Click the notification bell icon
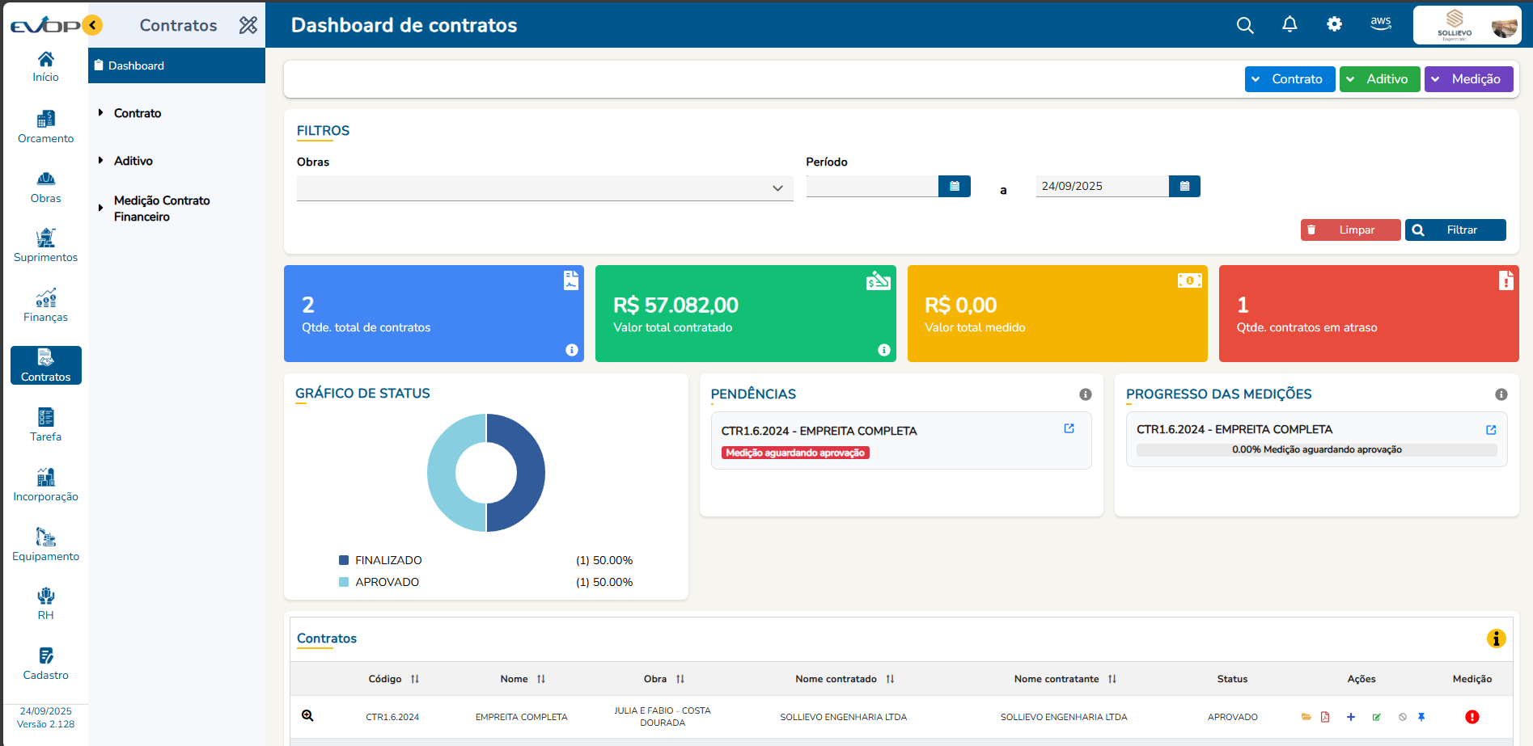 (x=1289, y=25)
